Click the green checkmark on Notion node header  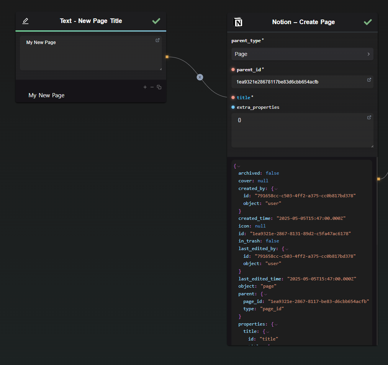click(368, 22)
